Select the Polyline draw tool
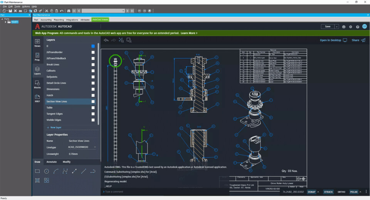Viewport: 370px width, 200px height. pyautogui.click(x=93, y=171)
